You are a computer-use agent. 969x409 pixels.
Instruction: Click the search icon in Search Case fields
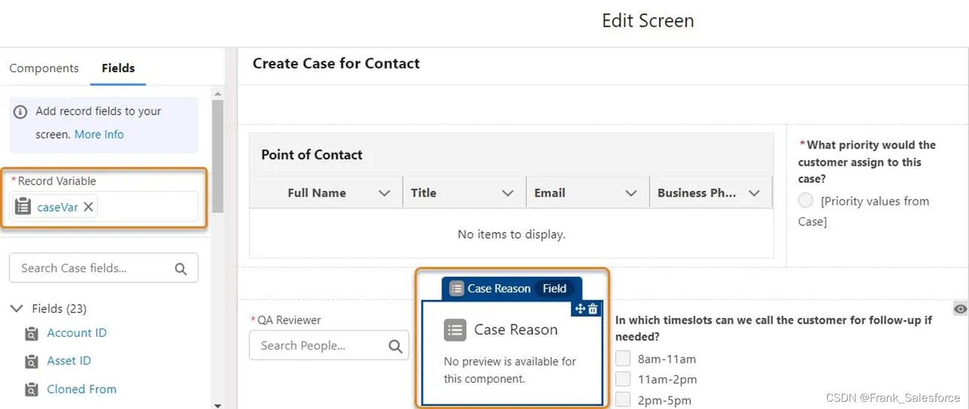(x=181, y=269)
